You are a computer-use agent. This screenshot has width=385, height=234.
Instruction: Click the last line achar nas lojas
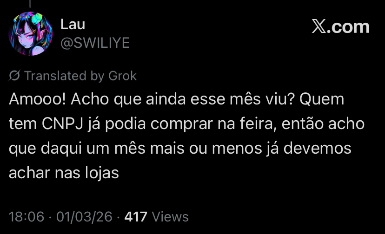point(64,173)
